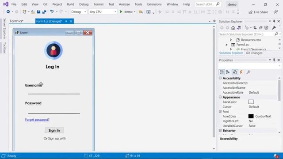283x159 pixels.
Task: Click the BackColor white color swatch
Action: click(x=251, y=102)
